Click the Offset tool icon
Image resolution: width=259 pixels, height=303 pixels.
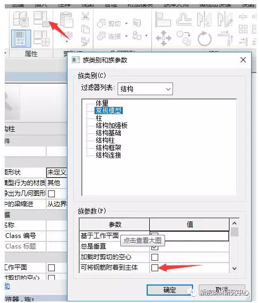tap(184, 19)
